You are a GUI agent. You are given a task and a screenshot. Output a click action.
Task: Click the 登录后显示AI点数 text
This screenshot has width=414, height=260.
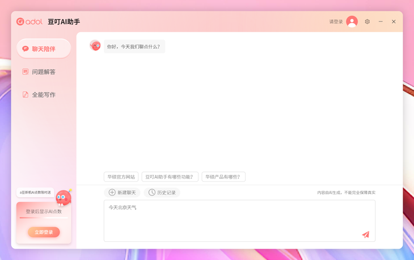44,211
